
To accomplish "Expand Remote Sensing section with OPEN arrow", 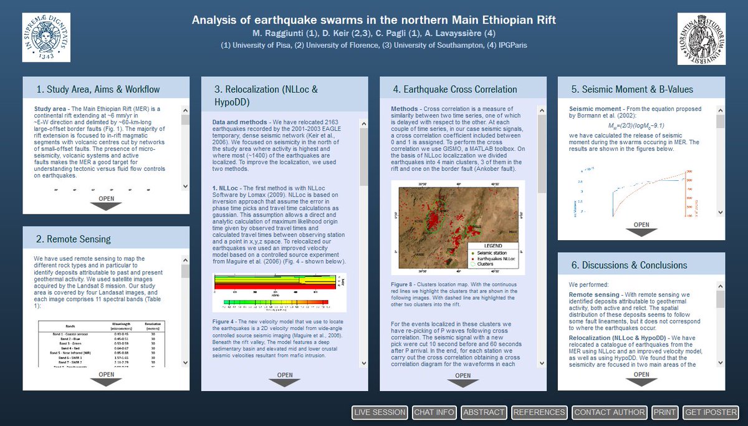I will (x=106, y=378).
